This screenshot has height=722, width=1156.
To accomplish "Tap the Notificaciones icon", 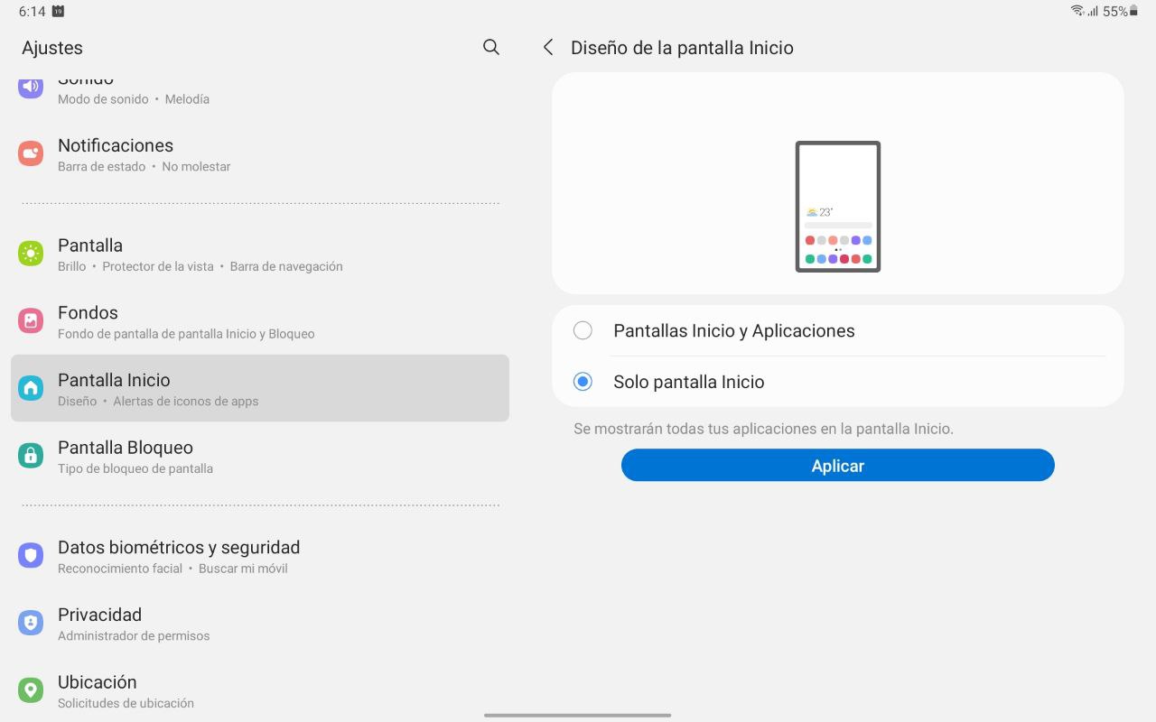I will [31, 153].
